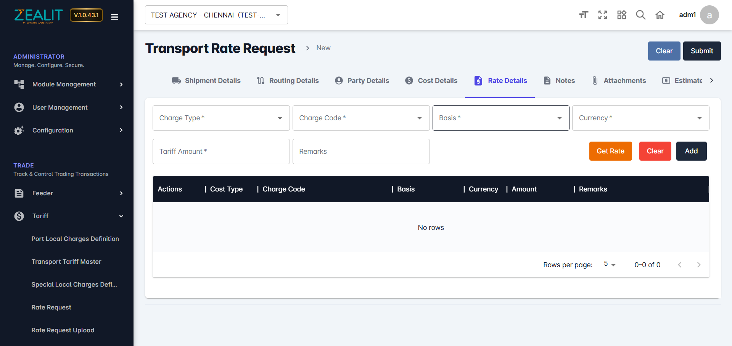Click the search magnifier icon
Image resolution: width=732 pixels, height=346 pixels.
640,15
